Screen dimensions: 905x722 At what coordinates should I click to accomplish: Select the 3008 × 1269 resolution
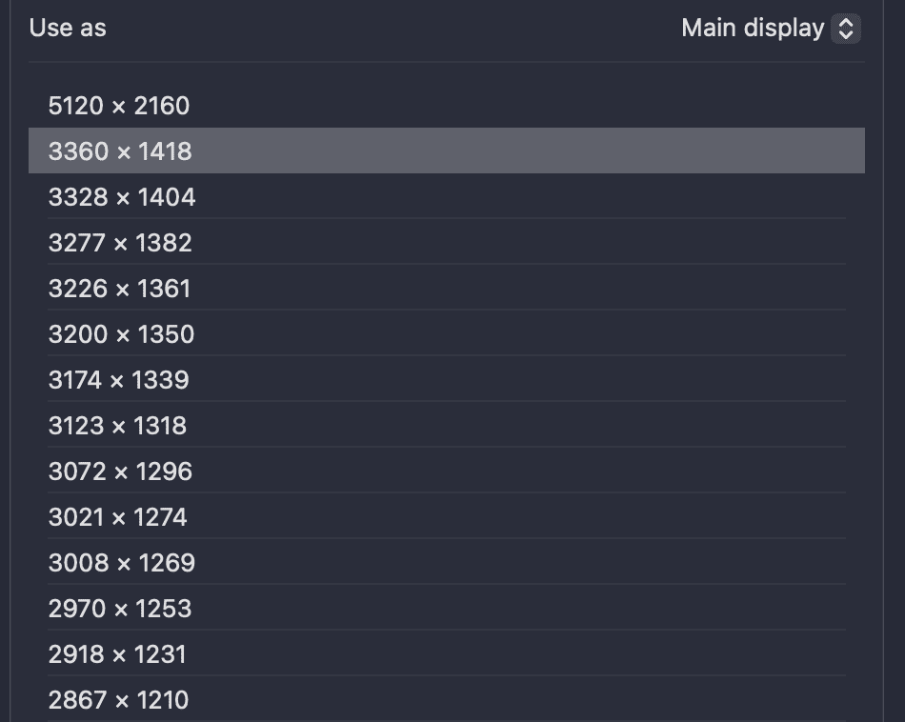[x=122, y=563]
